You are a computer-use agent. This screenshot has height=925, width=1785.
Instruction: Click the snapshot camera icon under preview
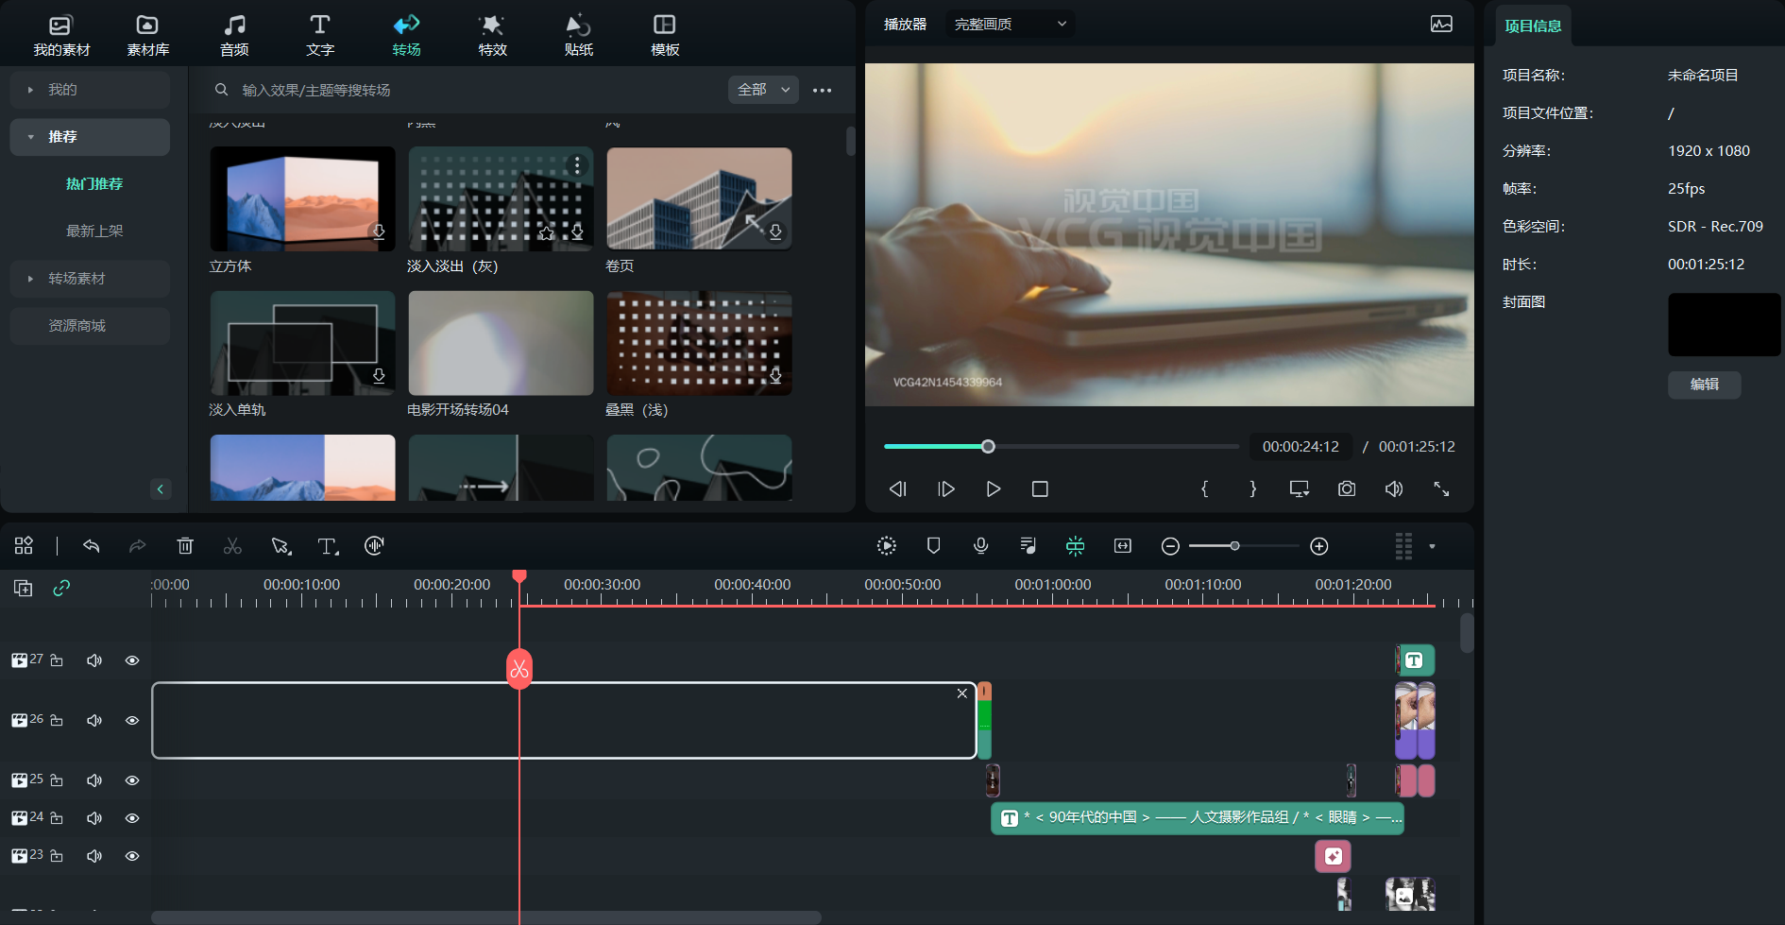click(1347, 488)
